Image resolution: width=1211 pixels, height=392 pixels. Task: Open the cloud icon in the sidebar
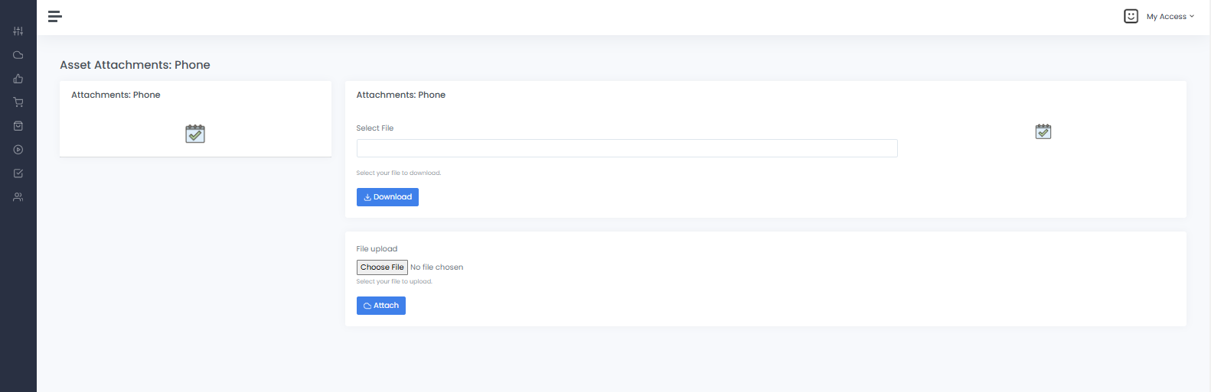pyautogui.click(x=18, y=55)
